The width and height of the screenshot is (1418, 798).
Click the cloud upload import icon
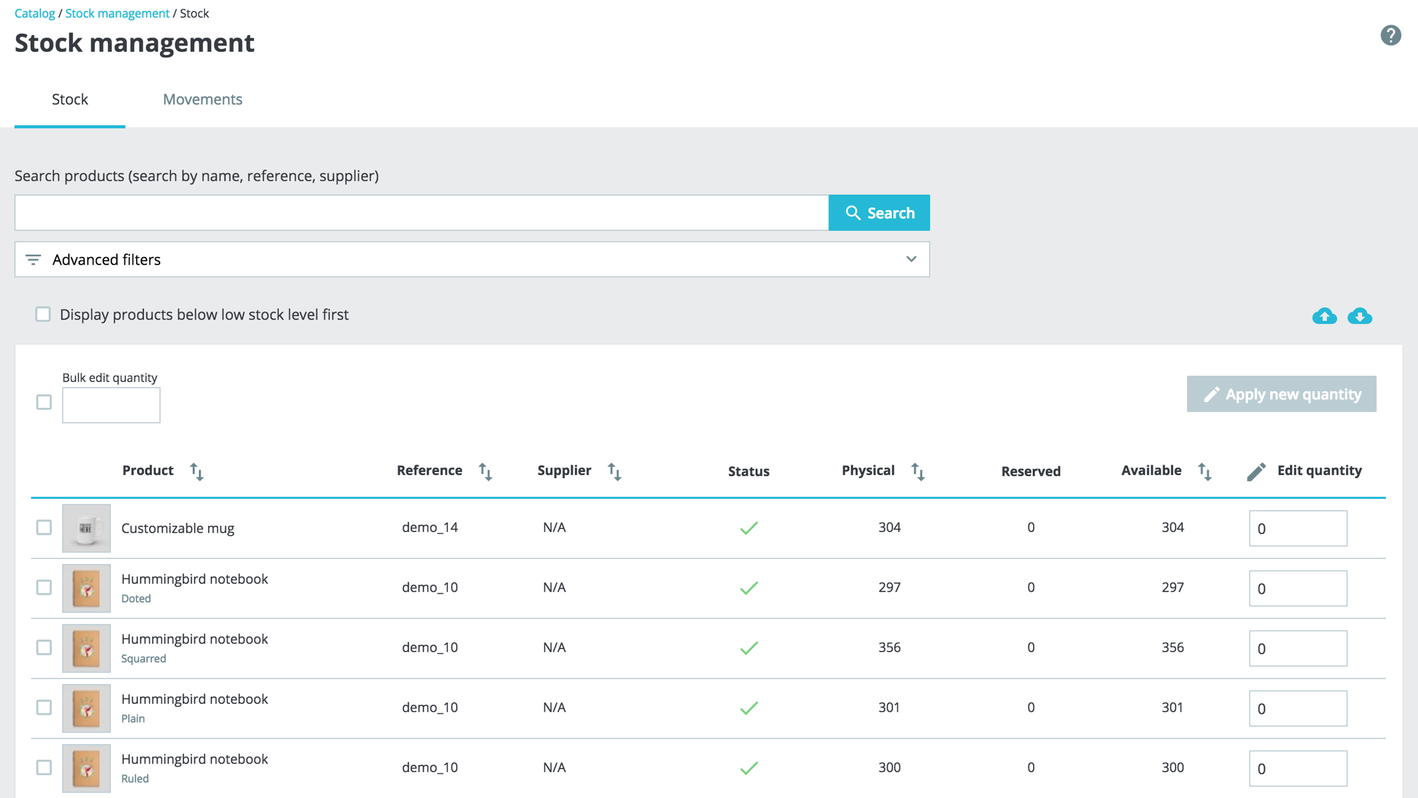click(x=1324, y=316)
